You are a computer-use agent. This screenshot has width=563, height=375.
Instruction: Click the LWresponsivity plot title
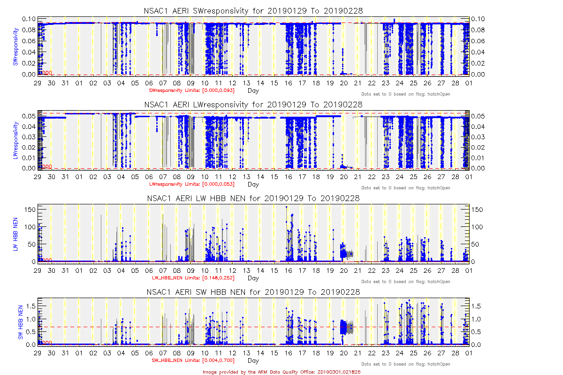point(253,104)
